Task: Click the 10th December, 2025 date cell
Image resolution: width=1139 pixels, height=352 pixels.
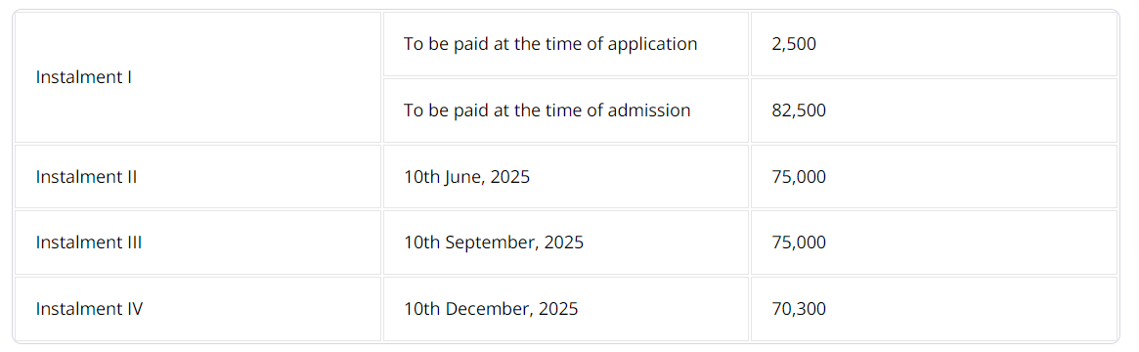Action: tap(566, 308)
